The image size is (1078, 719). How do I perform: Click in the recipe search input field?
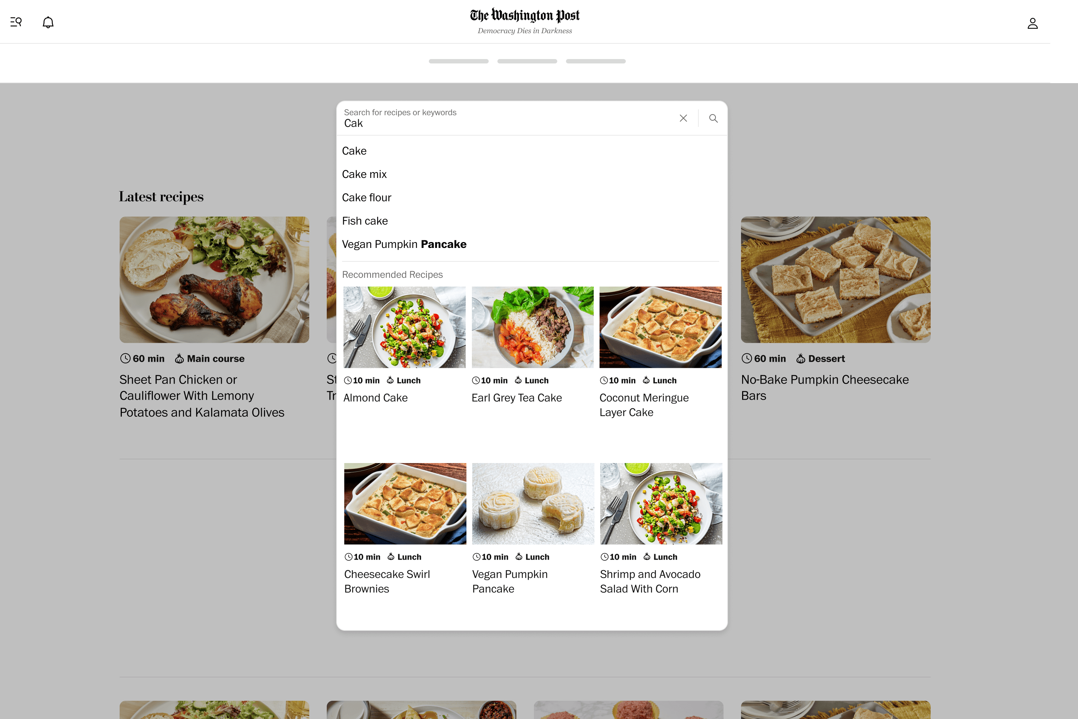507,118
